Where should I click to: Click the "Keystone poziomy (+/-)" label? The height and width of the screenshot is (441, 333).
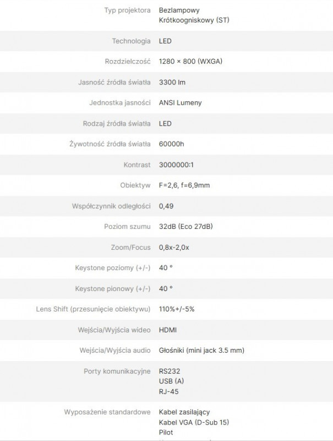tap(113, 268)
